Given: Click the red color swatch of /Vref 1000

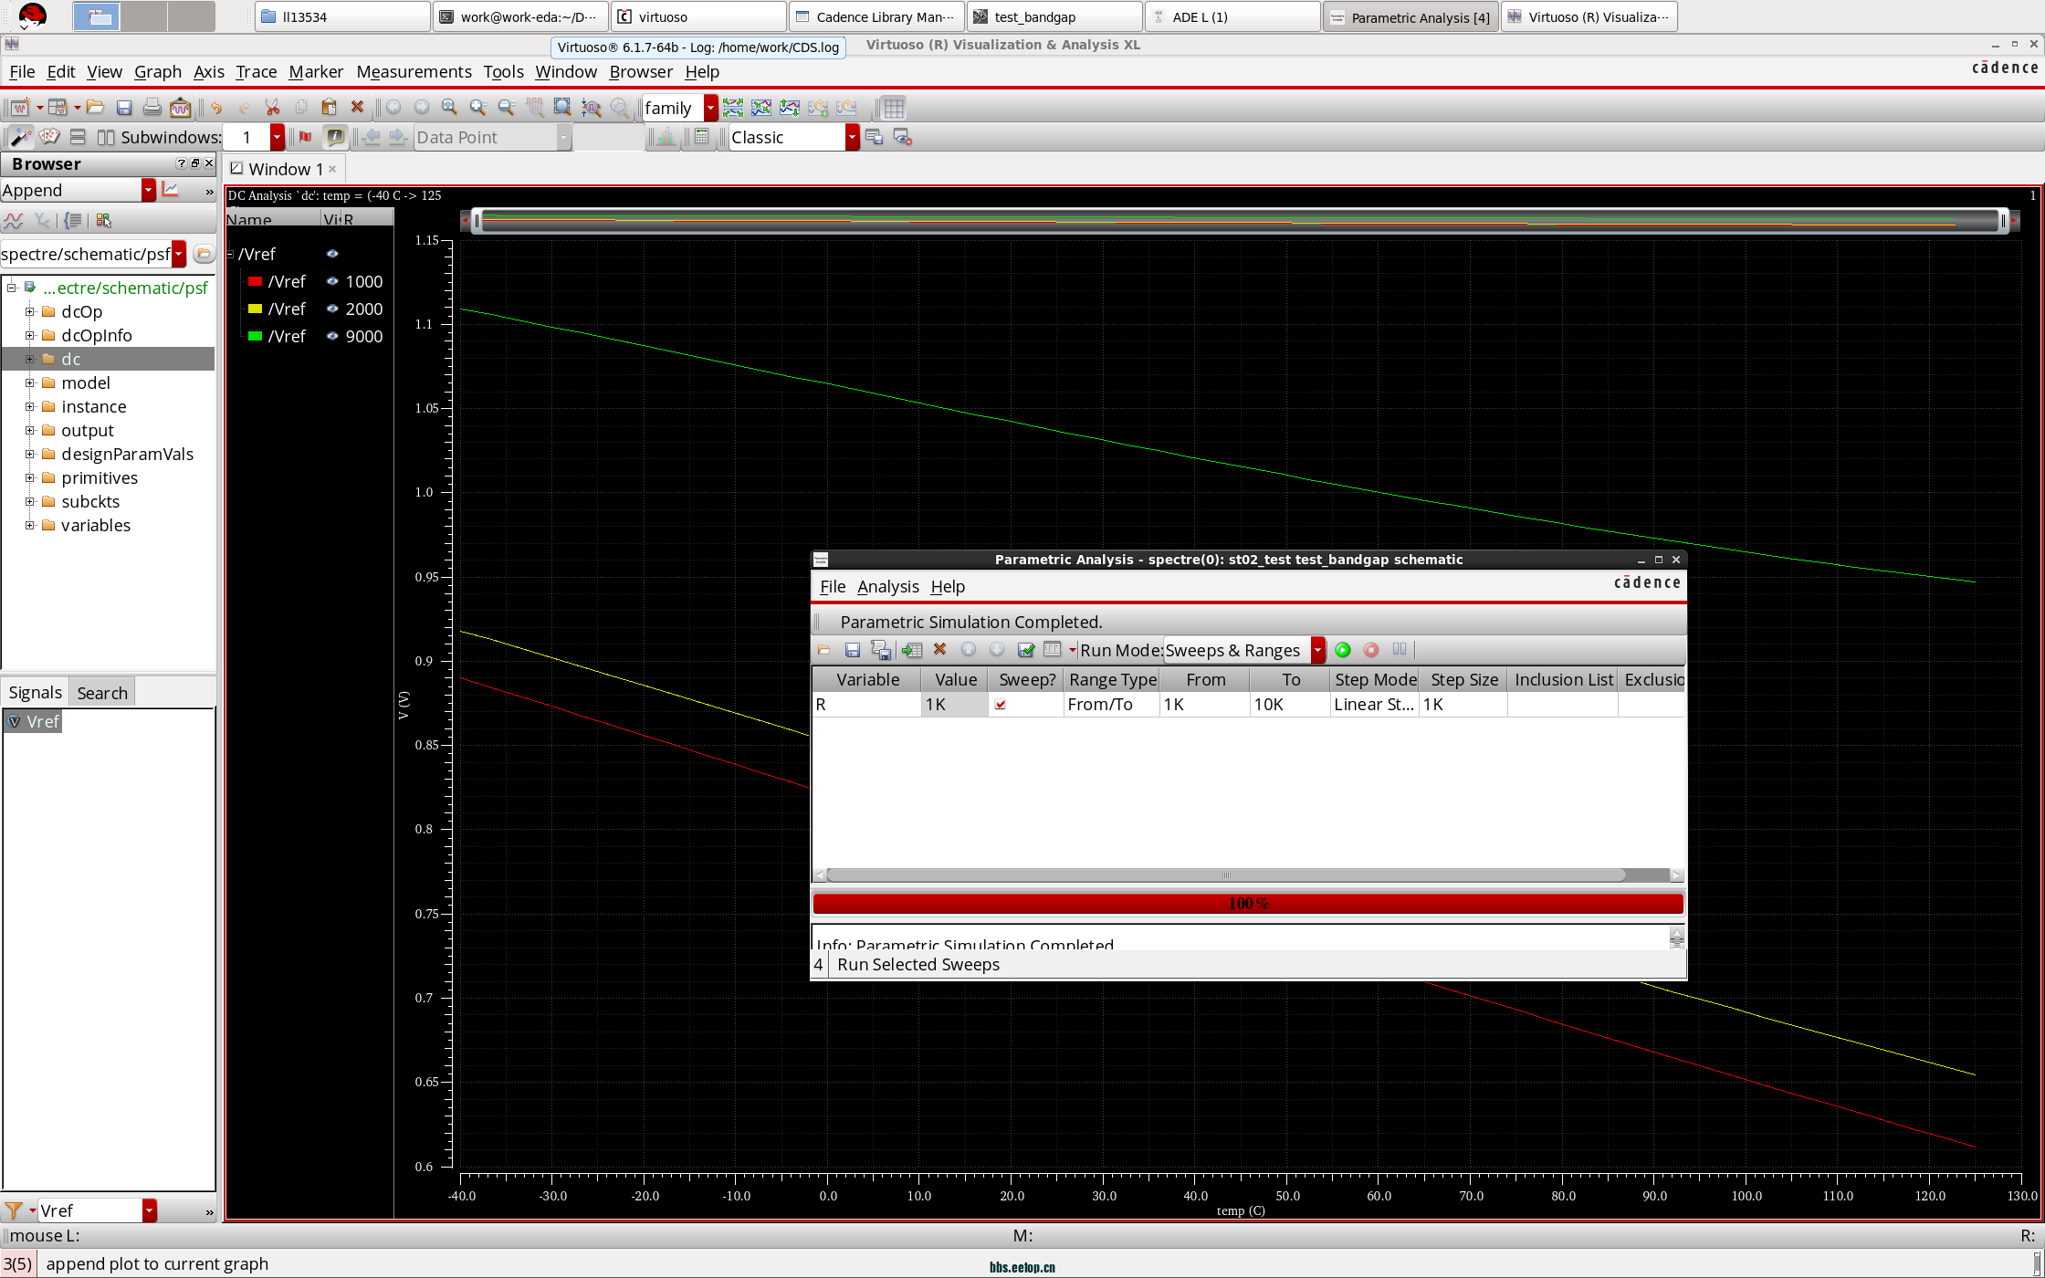Looking at the screenshot, I should (256, 281).
